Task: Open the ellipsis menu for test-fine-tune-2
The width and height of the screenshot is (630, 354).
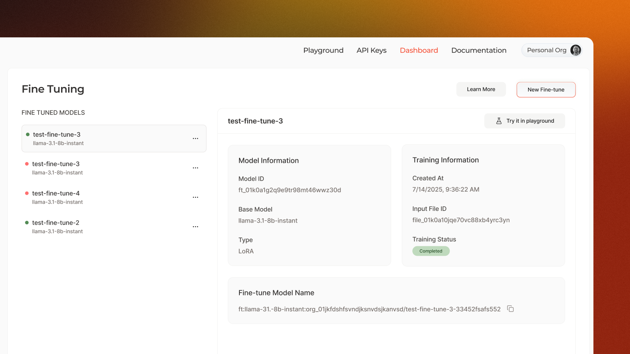Action: (x=196, y=227)
